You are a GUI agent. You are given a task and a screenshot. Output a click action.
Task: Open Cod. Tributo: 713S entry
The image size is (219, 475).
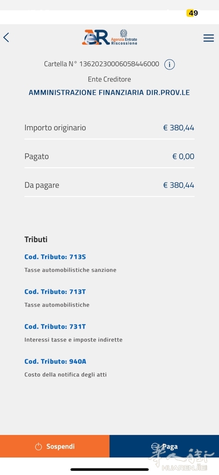click(55, 257)
